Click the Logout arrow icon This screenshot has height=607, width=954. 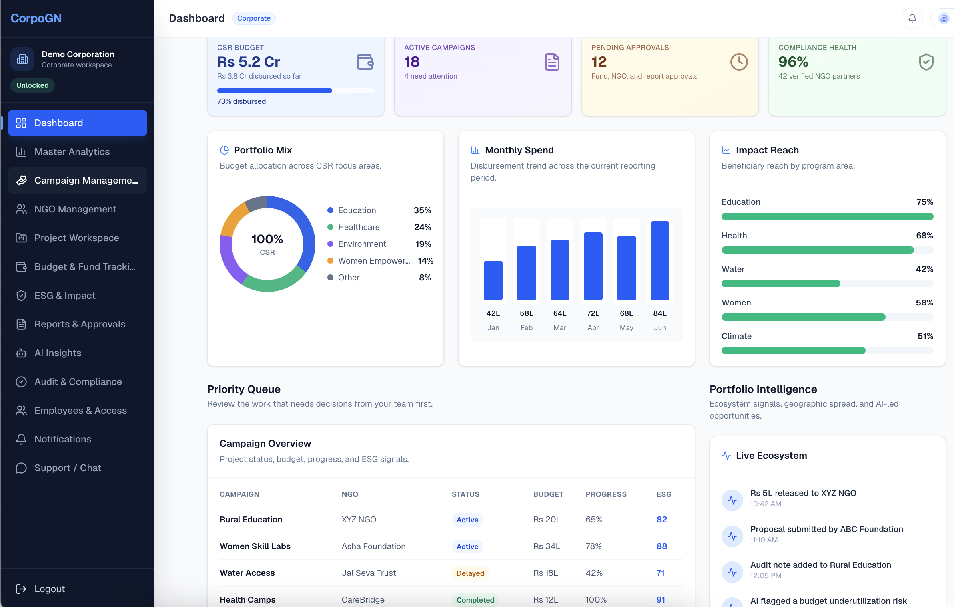[x=21, y=589]
